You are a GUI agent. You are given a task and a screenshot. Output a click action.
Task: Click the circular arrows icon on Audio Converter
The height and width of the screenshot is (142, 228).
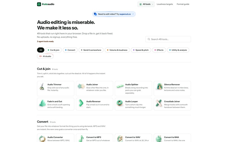click(42, 139)
